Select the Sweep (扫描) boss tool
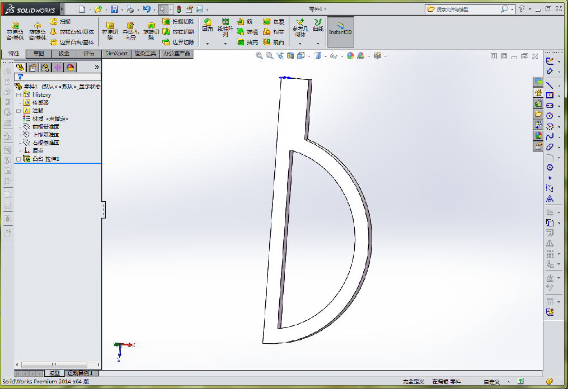The image size is (568, 389). pyautogui.click(x=60, y=22)
